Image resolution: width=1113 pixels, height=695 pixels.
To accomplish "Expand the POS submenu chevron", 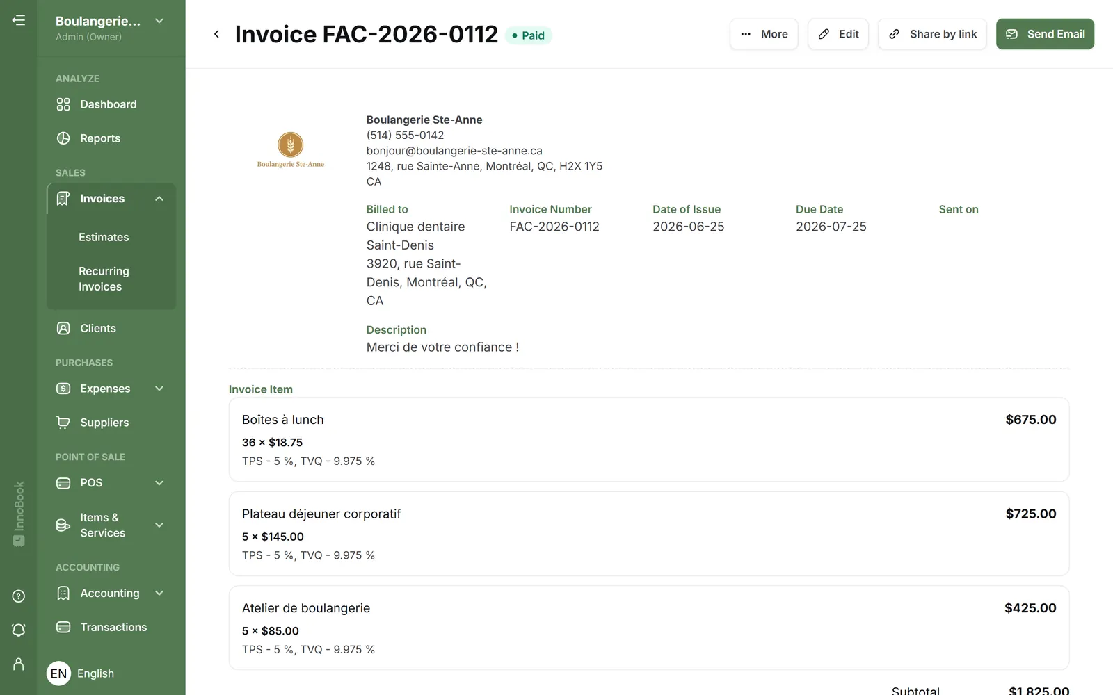I will [x=159, y=483].
